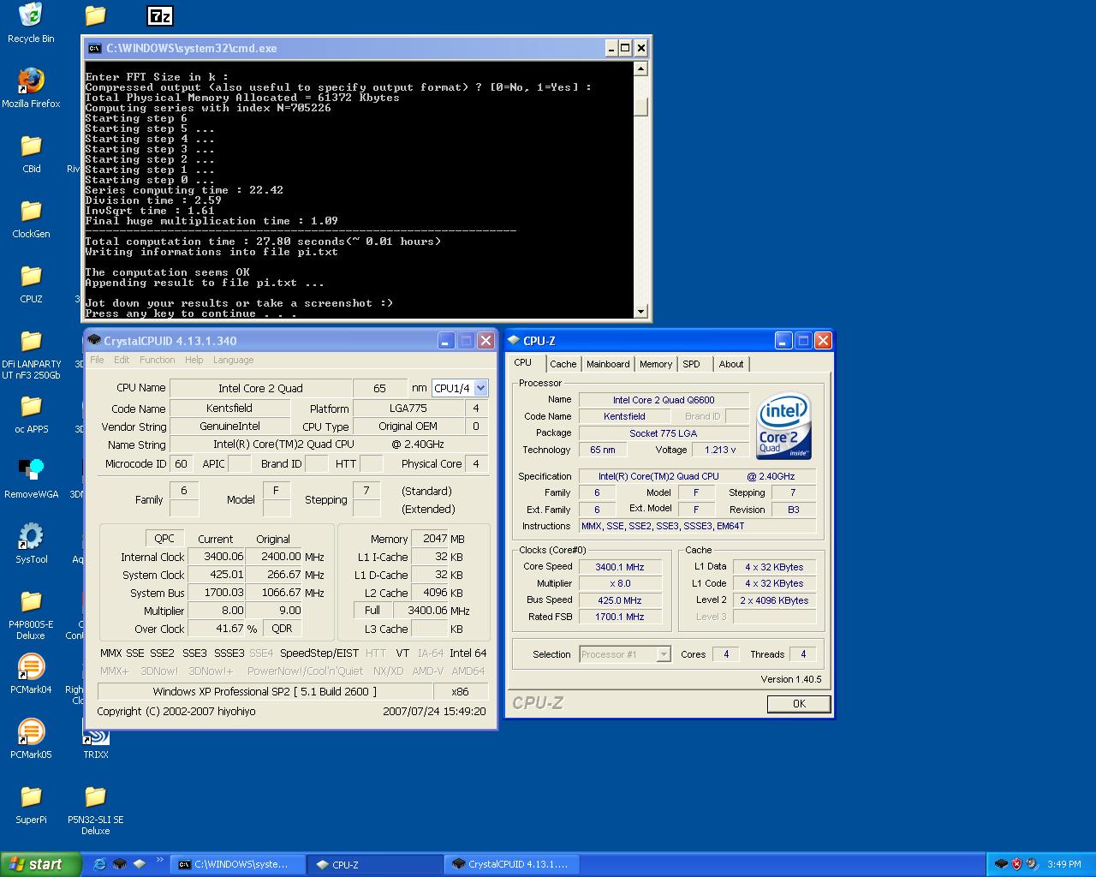This screenshot has width=1096, height=877.
Task: Open the CPU1/4 dropdown in CrystalCPUID
Action: point(480,388)
